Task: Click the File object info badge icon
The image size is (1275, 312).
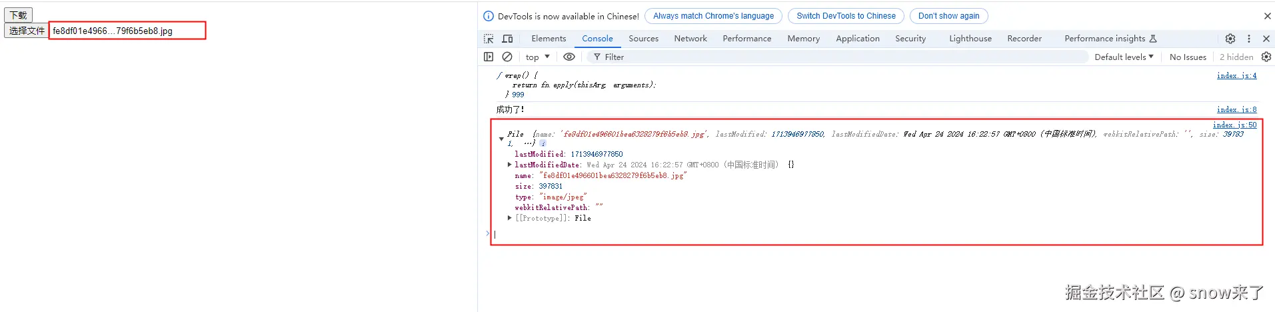Action: tap(543, 143)
